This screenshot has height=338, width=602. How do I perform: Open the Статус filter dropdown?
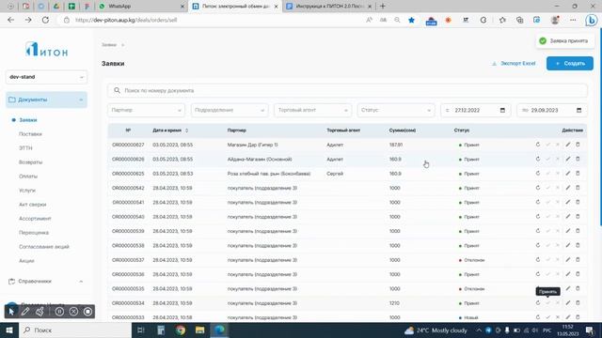[396, 111]
